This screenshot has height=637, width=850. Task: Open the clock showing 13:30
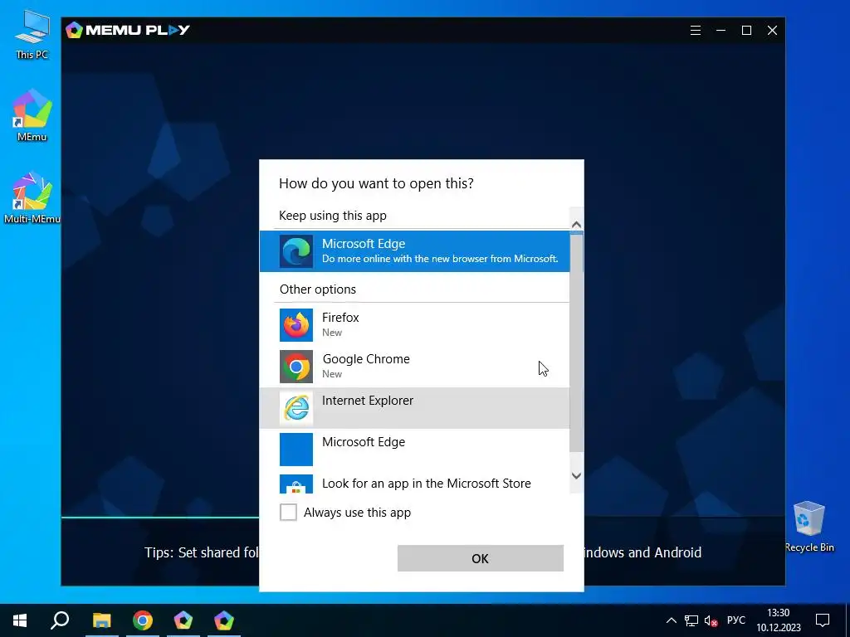point(779,620)
